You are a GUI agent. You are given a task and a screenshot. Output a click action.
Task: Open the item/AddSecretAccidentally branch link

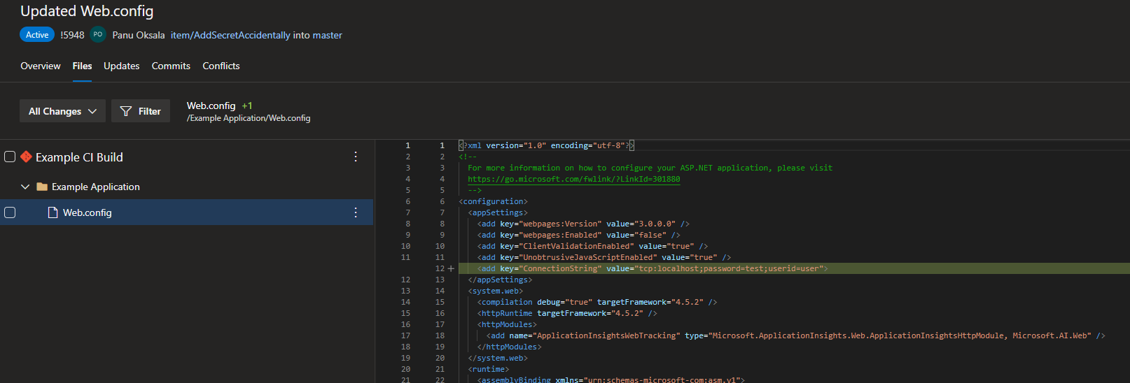pyautogui.click(x=230, y=35)
